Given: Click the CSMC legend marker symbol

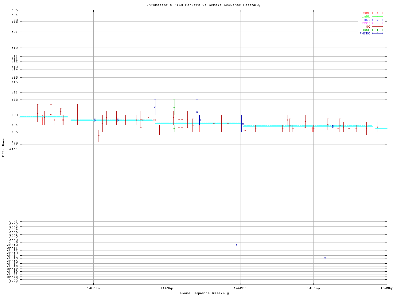Looking at the screenshot, I should pyautogui.click(x=377, y=13).
